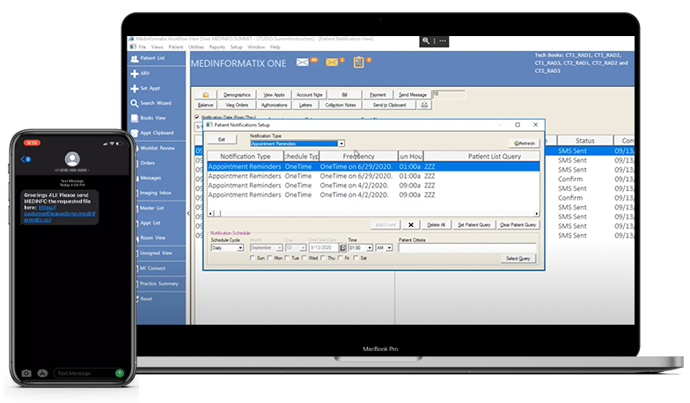Click the white envelope messages icon

click(x=303, y=62)
